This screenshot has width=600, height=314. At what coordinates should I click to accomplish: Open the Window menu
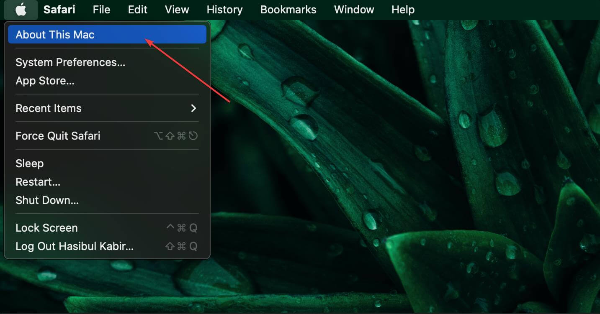354,10
